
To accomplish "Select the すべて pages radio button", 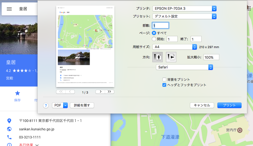I will click(154, 33).
